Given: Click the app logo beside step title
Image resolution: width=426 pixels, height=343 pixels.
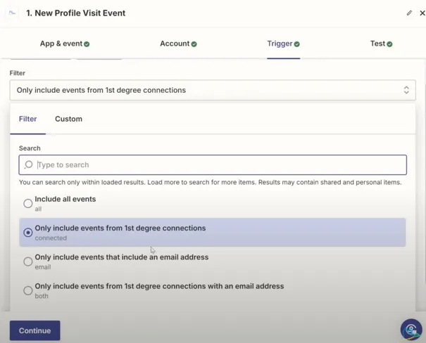Looking at the screenshot, I should coord(12,13).
